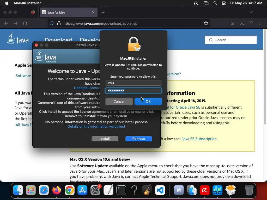Open the Oracle Java SE license link
The height and width of the screenshot is (200, 267).
coord(184,107)
